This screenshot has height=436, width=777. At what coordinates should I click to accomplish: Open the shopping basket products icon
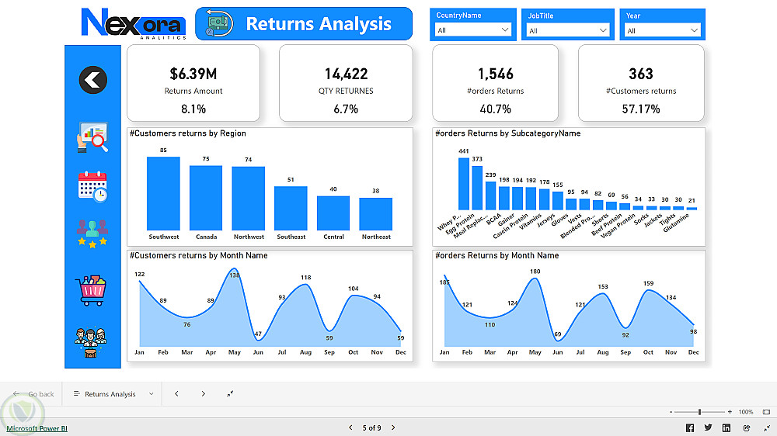click(x=91, y=290)
